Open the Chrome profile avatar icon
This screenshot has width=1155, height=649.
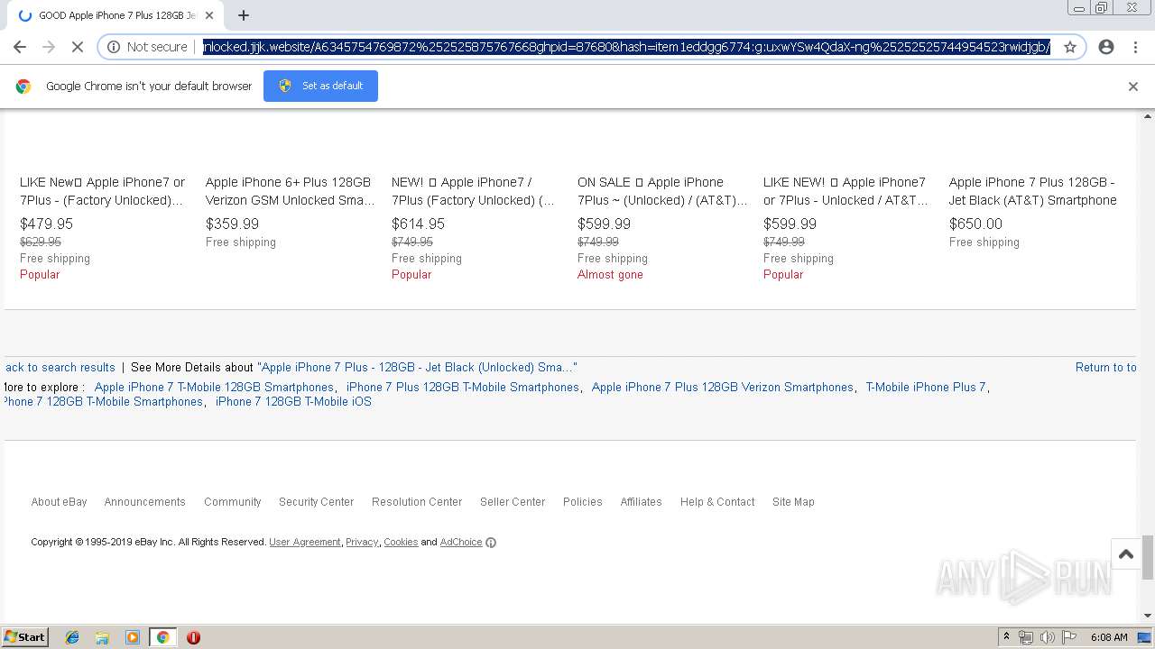pos(1106,47)
